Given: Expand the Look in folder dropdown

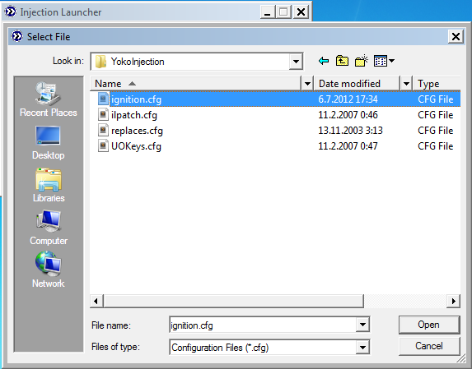Looking at the screenshot, I should pos(296,62).
